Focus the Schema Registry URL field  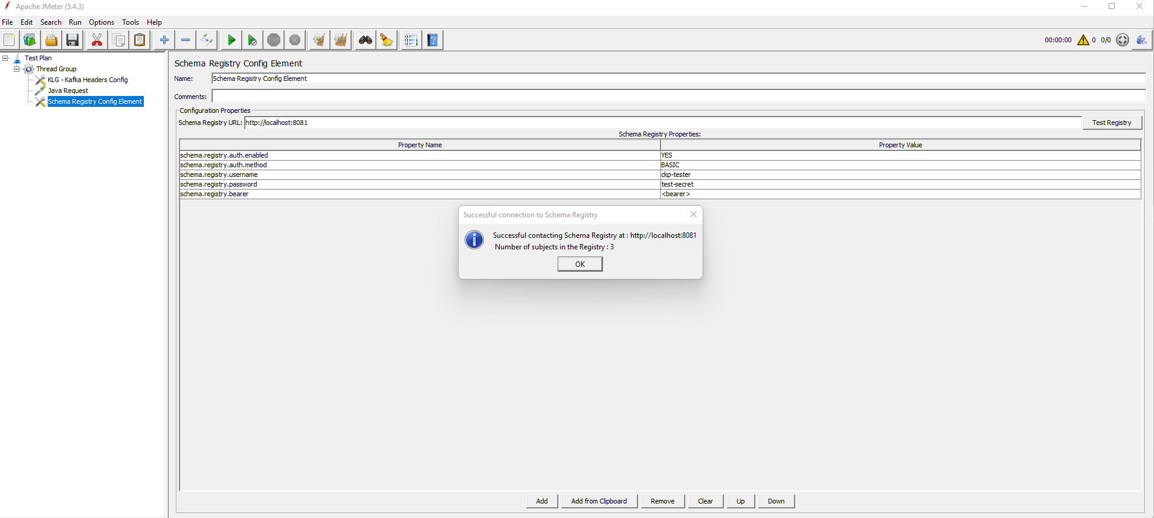663,123
